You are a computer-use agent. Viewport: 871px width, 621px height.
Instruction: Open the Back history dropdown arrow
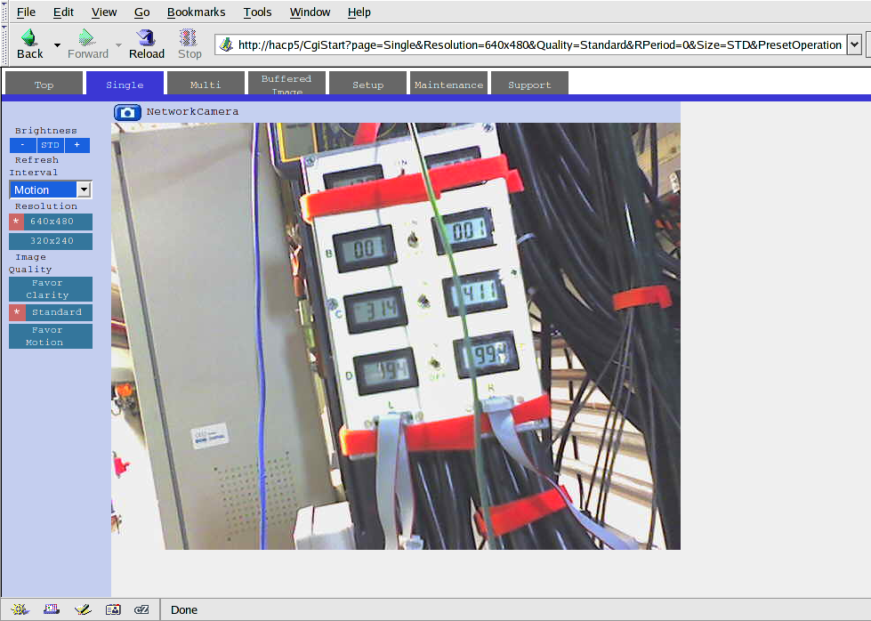tap(57, 44)
